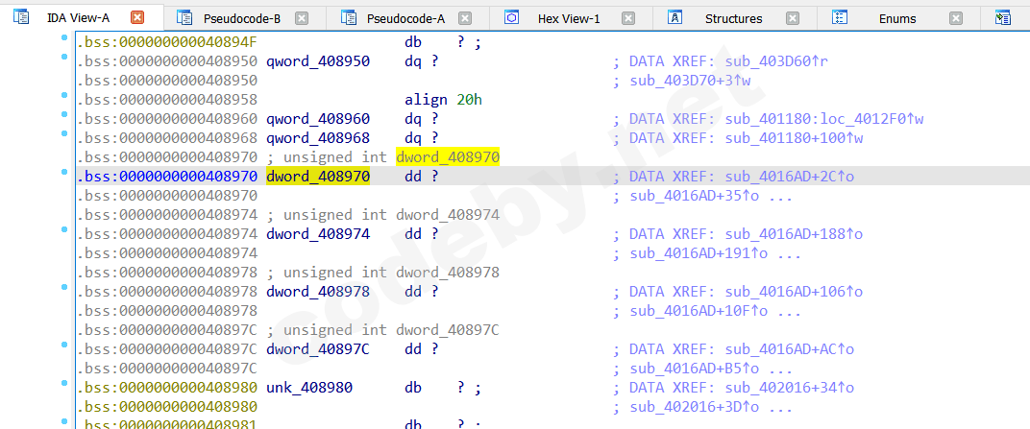Viewport: 1030px width, 429px height.
Task: Click the qword_408960 label
Action: tap(318, 119)
